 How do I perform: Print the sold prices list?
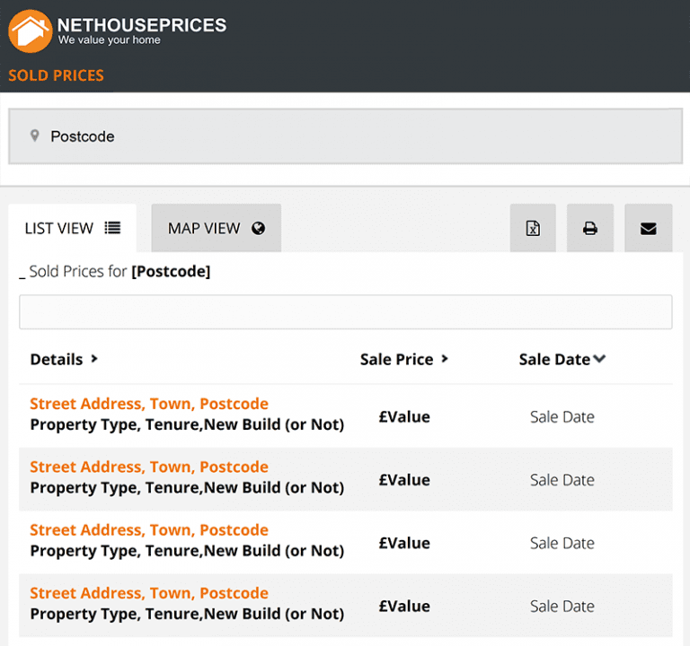point(590,228)
